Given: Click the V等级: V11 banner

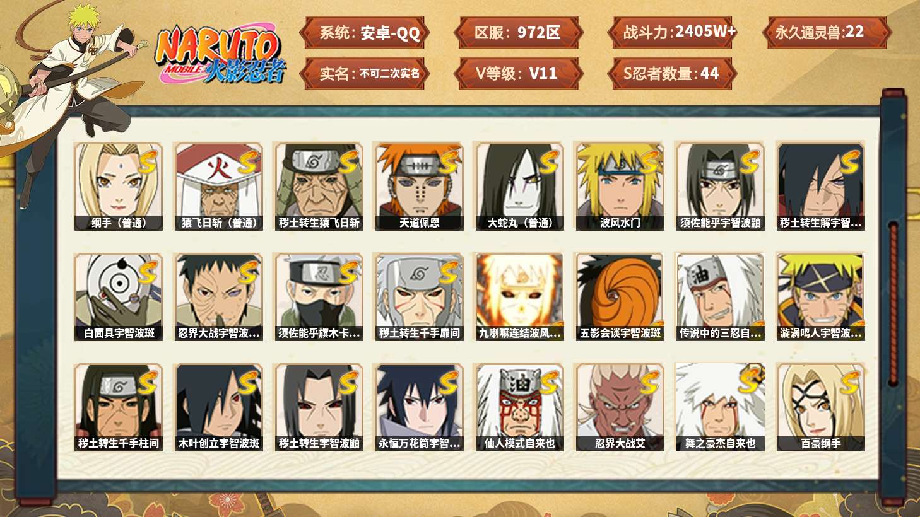Looking at the screenshot, I should (x=517, y=74).
